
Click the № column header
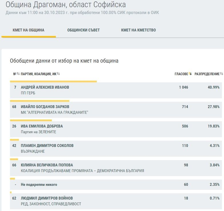click(15, 74)
